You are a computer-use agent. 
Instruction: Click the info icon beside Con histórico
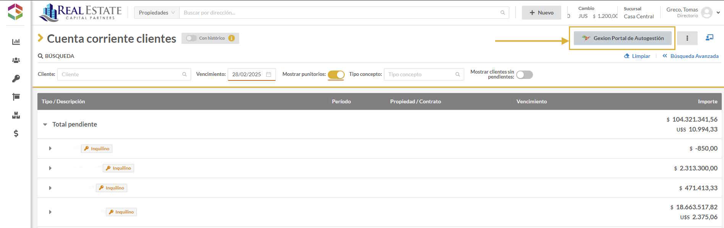click(232, 38)
